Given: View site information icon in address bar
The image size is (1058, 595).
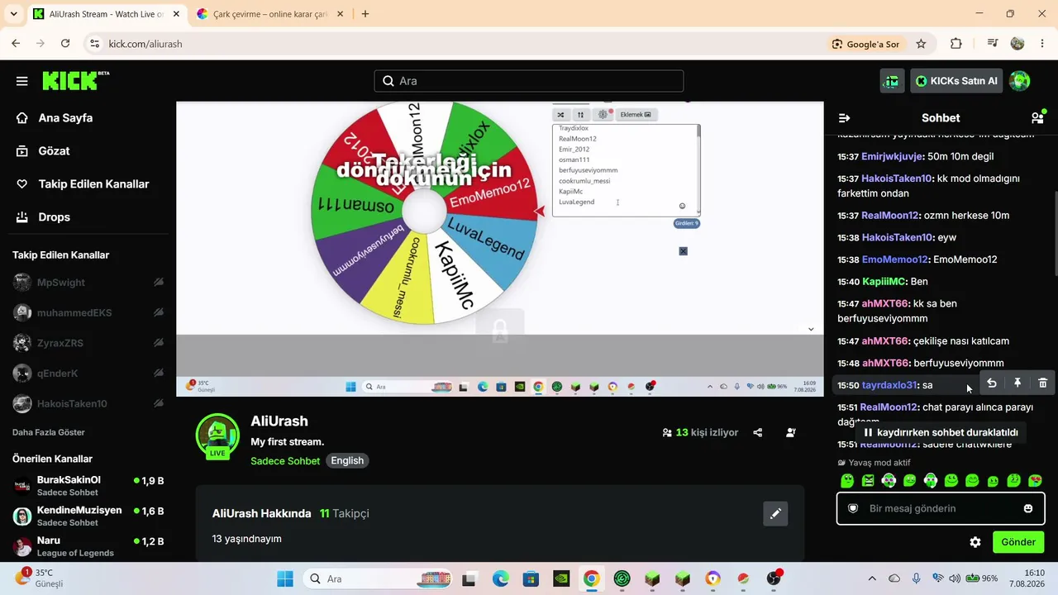Looking at the screenshot, I should pyautogui.click(x=94, y=44).
